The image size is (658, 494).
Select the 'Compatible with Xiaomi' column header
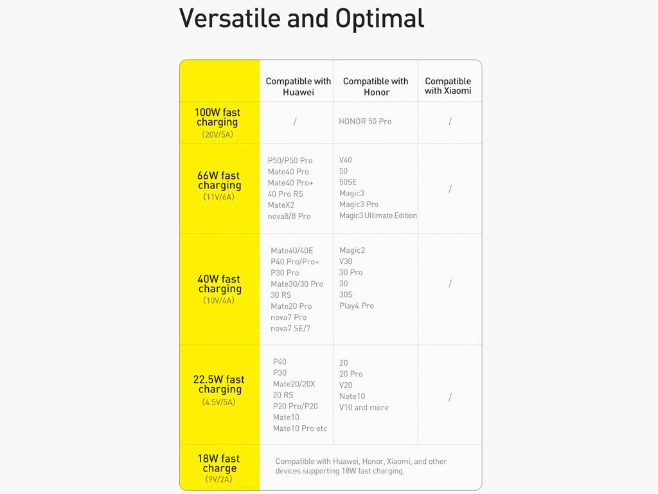point(448,86)
